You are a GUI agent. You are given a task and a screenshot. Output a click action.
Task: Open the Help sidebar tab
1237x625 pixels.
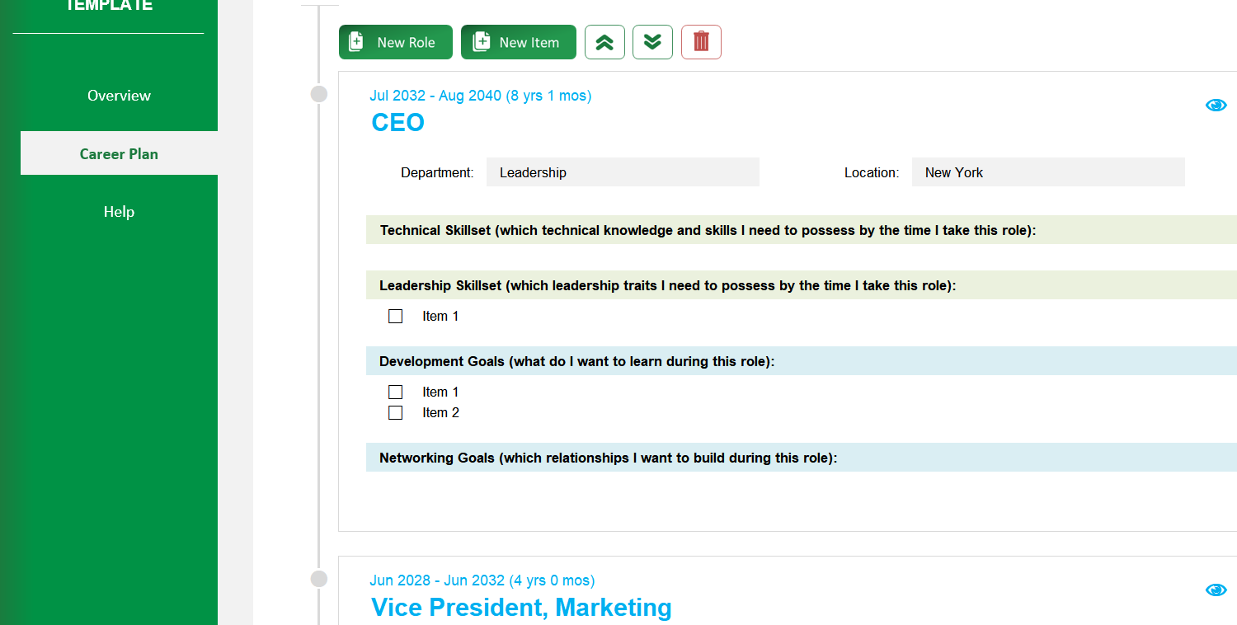click(x=119, y=212)
